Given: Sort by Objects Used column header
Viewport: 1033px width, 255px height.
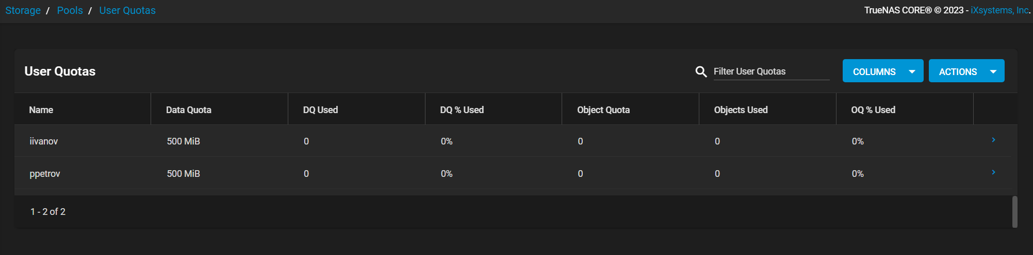Looking at the screenshot, I should click(741, 110).
